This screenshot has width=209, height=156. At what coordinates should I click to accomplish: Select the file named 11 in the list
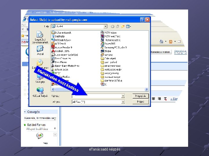pyautogui.click(x=104, y=84)
